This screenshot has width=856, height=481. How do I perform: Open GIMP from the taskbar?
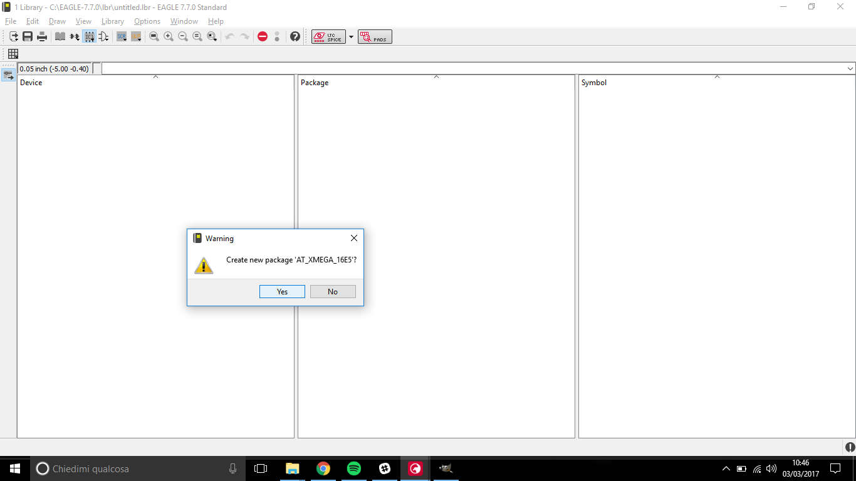tap(446, 468)
